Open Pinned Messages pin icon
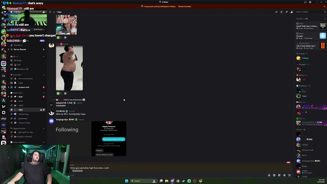The image size is (327, 184). click(x=287, y=12)
